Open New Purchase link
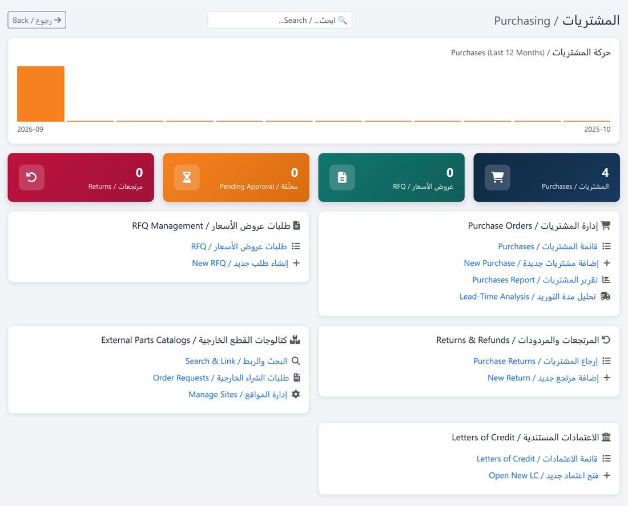This screenshot has width=628, height=506. 531,263
